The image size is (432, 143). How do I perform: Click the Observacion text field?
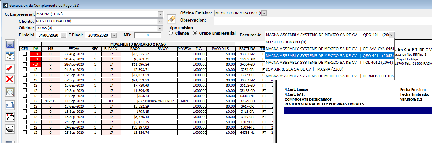[322, 21]
